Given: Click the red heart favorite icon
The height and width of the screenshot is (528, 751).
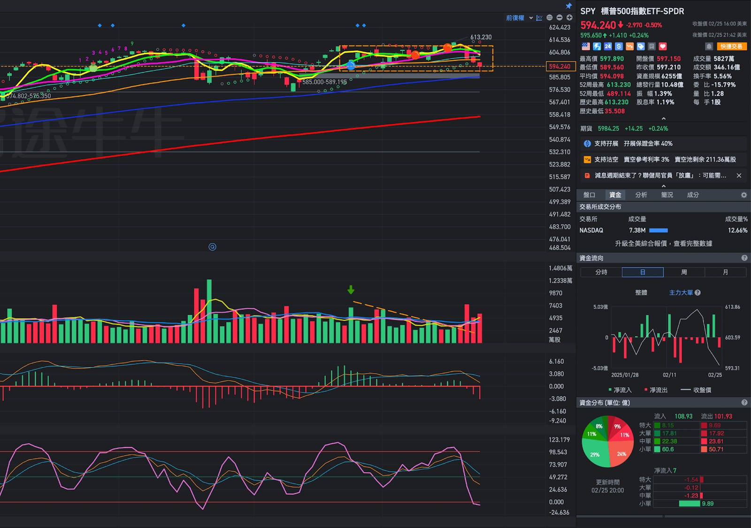Looking at the screenshot, I should 663,46.
